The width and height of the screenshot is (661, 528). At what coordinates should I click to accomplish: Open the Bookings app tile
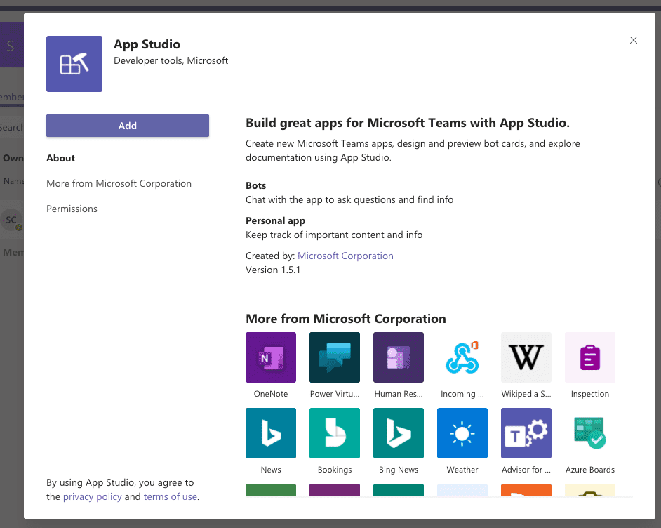coord(335,433)
